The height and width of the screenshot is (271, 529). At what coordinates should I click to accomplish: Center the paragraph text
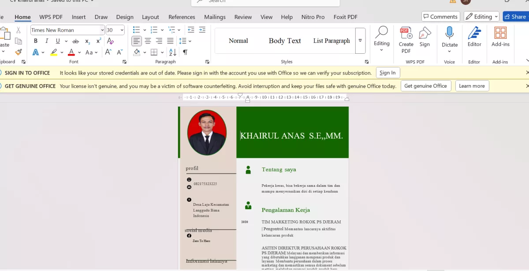148,41
